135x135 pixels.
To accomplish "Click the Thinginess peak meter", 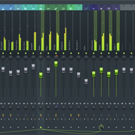I will (x=65, y=31).
